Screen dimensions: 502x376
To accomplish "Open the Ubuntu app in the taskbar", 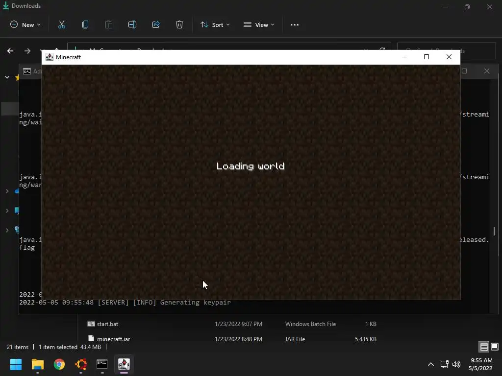I will [81, 364].
